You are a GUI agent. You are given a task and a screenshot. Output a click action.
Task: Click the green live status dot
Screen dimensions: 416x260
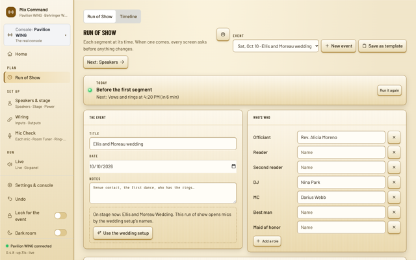(90, 90)
